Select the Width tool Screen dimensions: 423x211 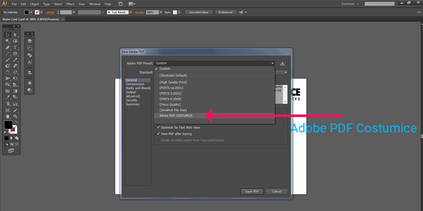7,79
